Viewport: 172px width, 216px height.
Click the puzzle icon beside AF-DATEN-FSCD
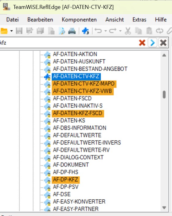point(47,99)
